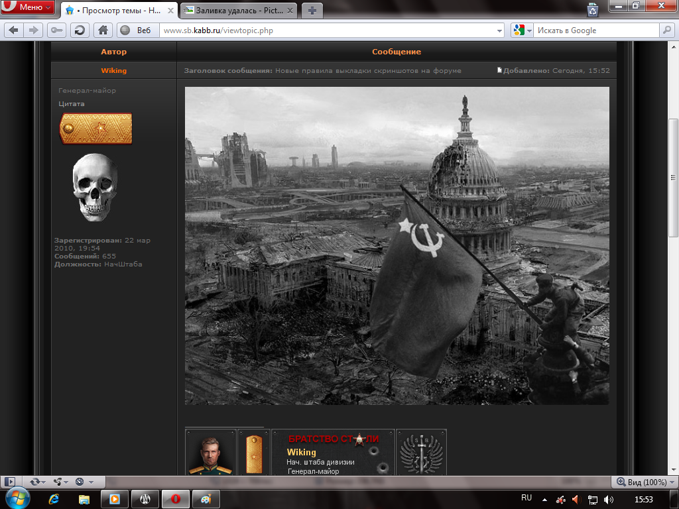679x509 pixels.
Task: Click the Добавлено post icon
Action: 499,70
